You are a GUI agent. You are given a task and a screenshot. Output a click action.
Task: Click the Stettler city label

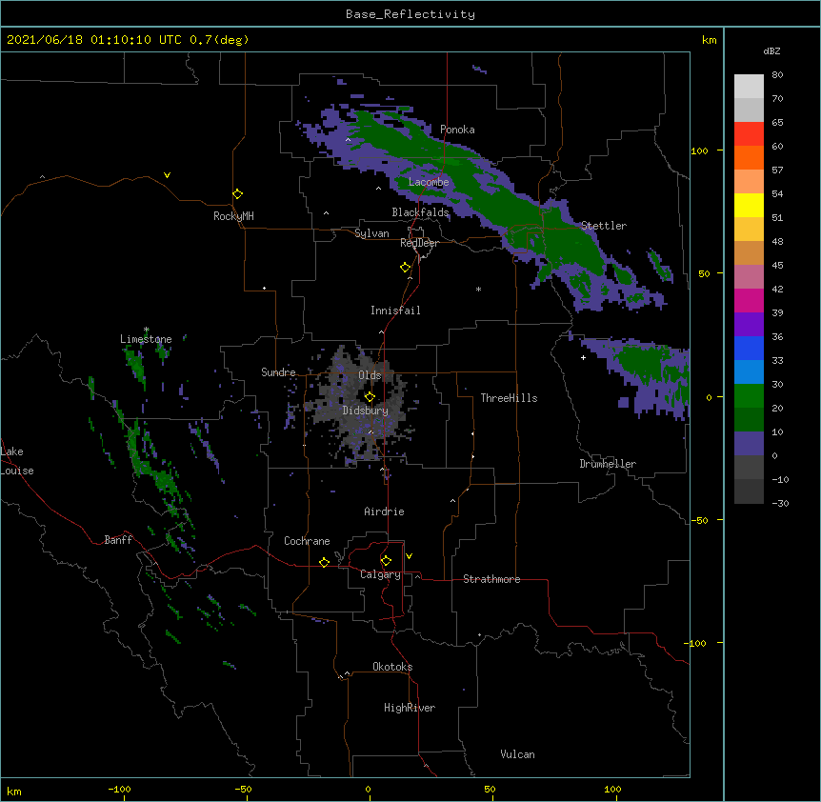pyautogui.click(x=604, y=226)
